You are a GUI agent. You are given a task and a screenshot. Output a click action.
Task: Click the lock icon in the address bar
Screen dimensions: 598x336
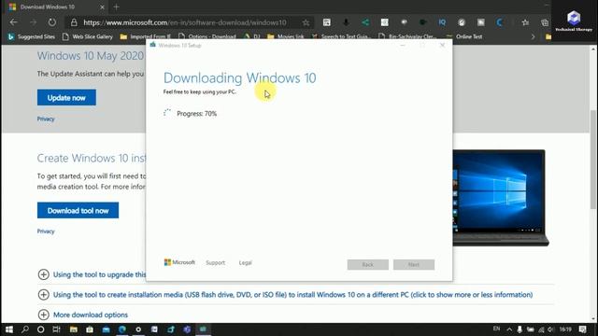tap(74, 22)
